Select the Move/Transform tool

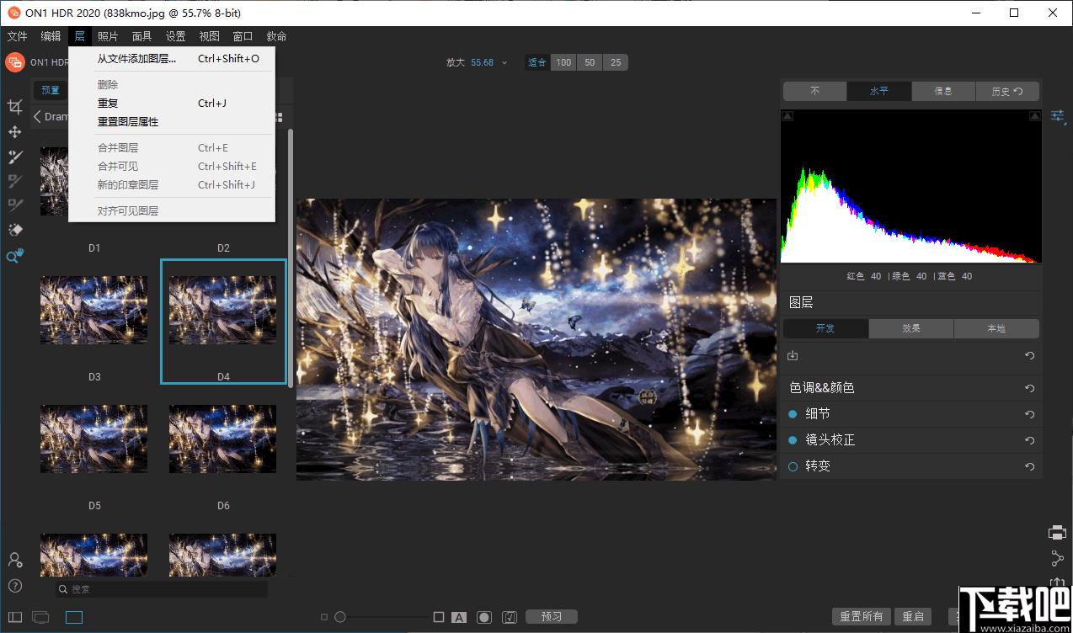coord(14,132)
